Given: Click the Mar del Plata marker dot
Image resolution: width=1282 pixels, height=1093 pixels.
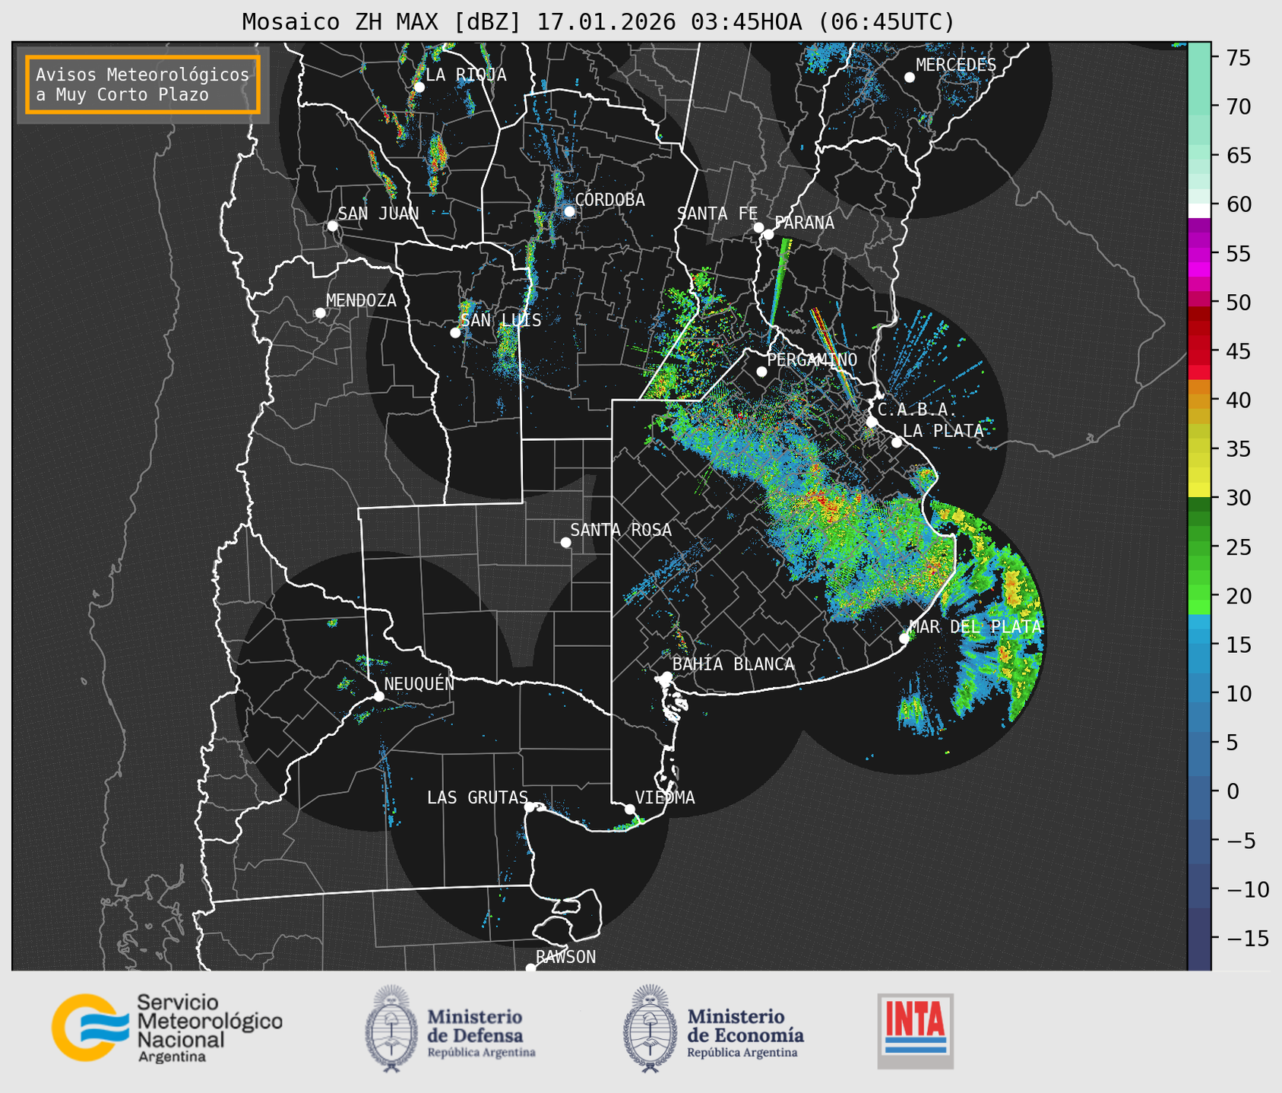Looking at the screenshot, I should (x=904, y=638).
